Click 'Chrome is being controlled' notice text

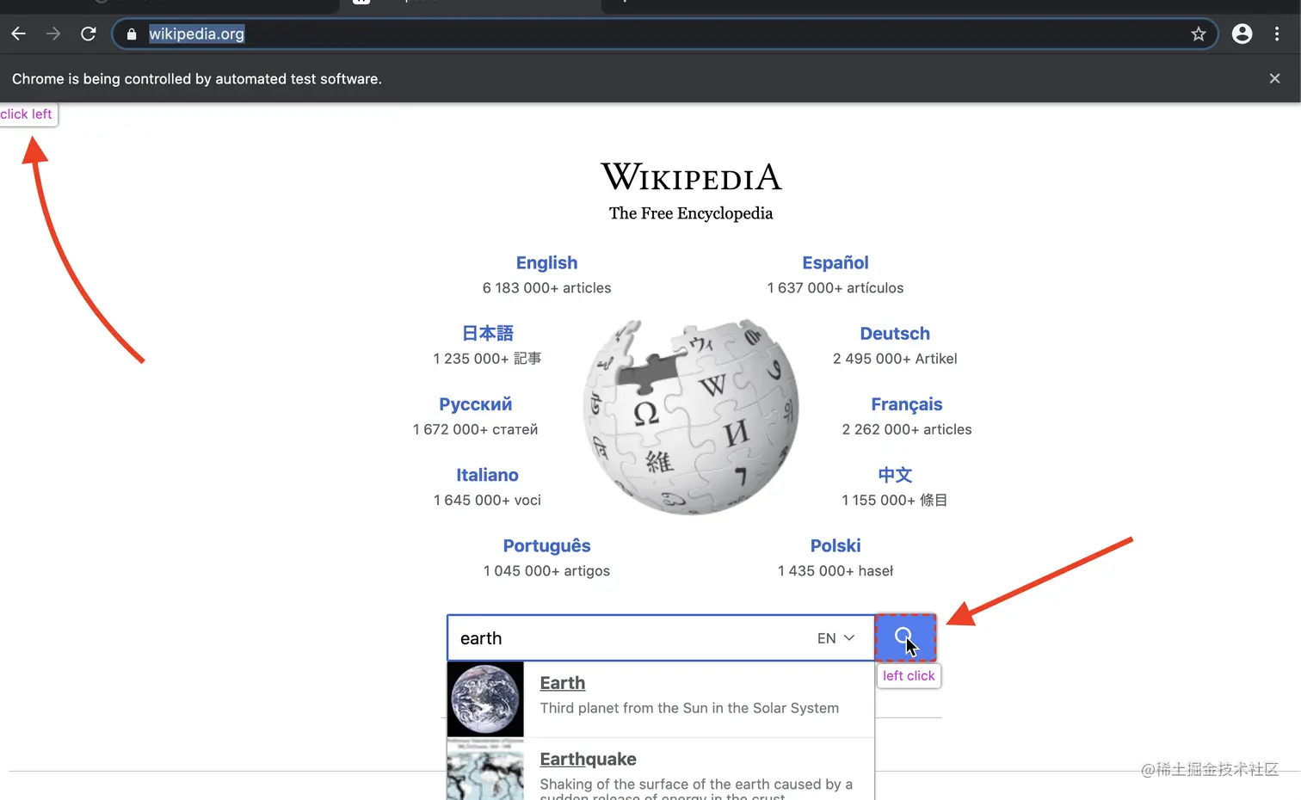tap(197, 79)
